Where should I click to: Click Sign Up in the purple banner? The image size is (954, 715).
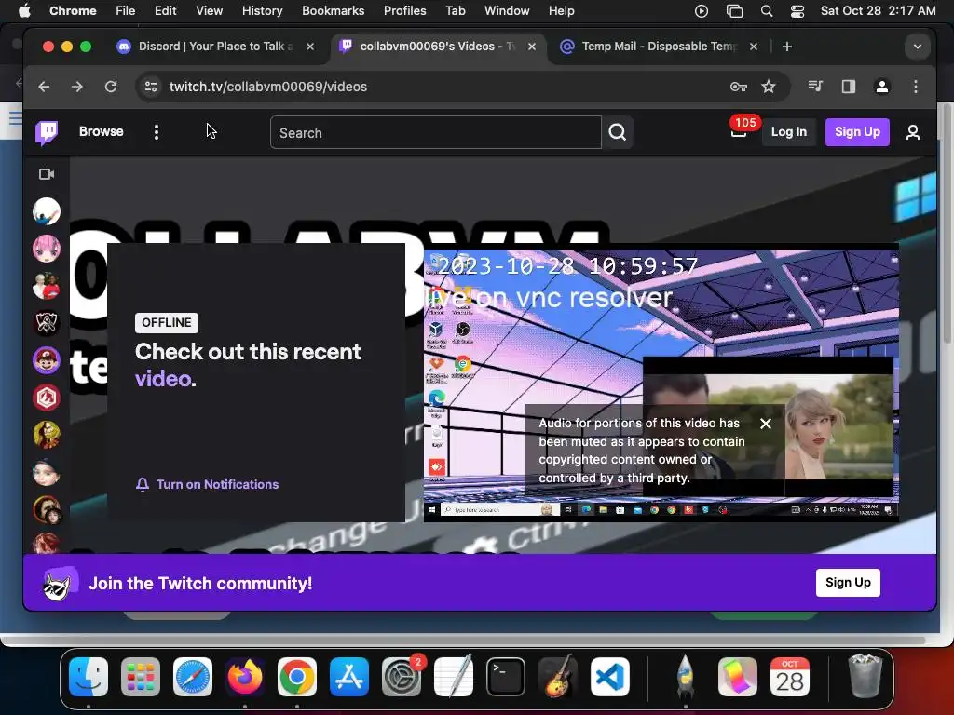point(848,583)
